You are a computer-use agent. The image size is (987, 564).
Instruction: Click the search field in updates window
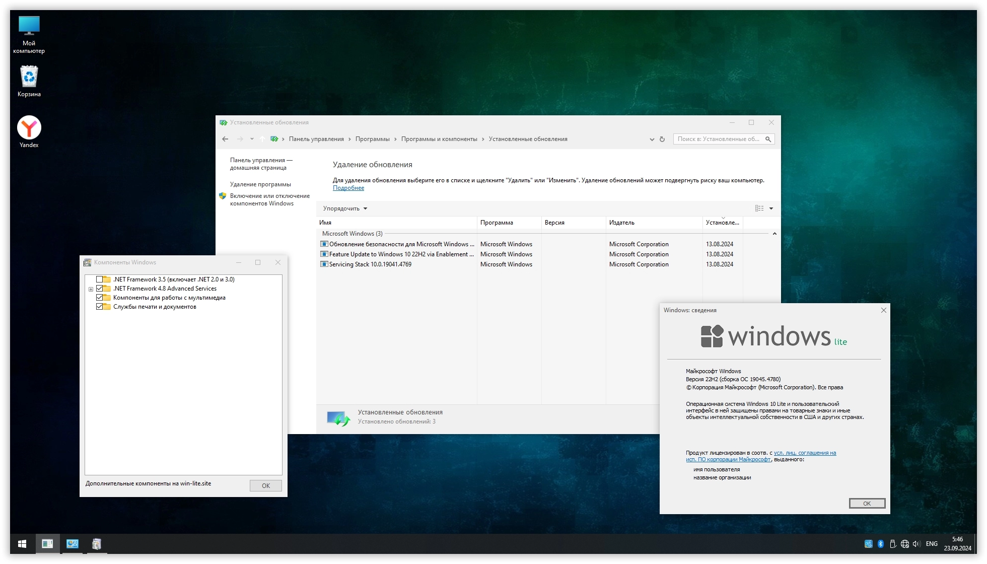(719, 139)
